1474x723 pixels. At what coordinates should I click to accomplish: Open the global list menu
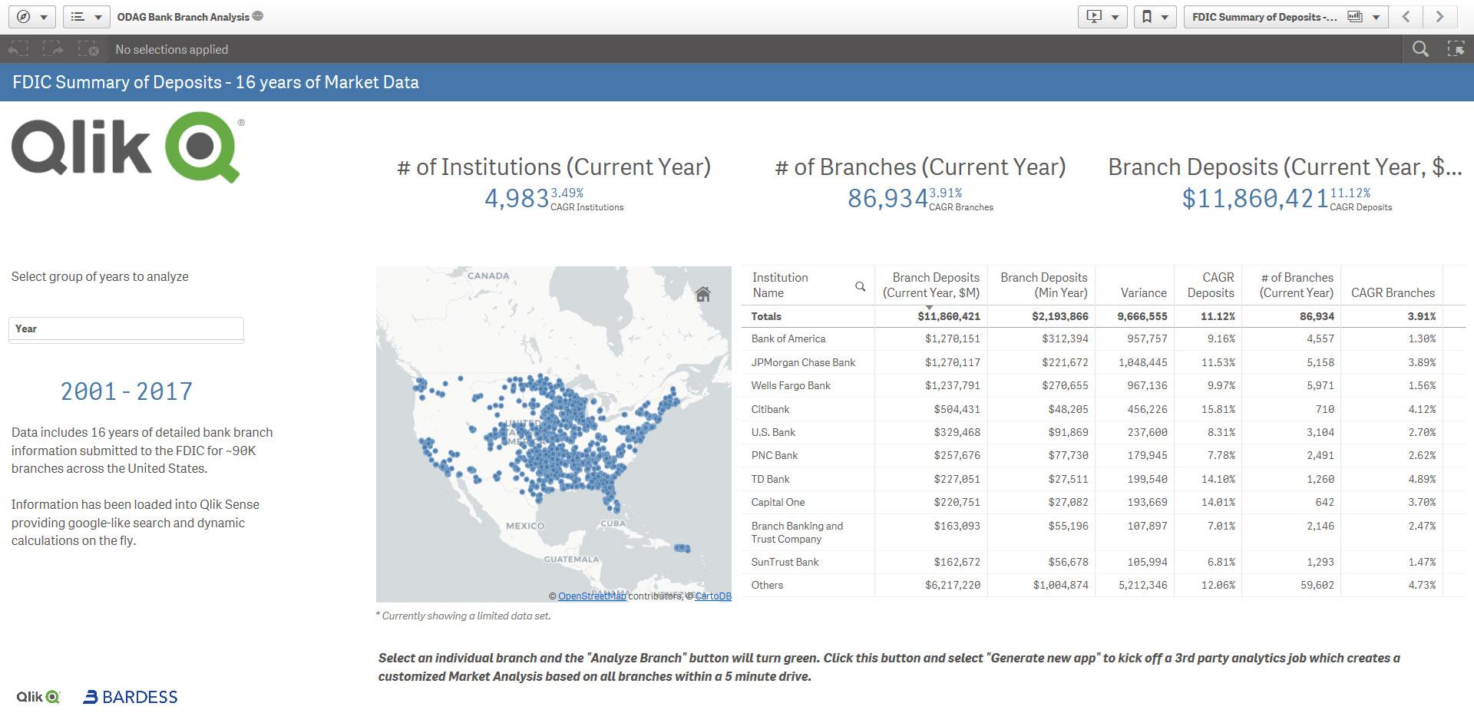[x=86, y=17]
